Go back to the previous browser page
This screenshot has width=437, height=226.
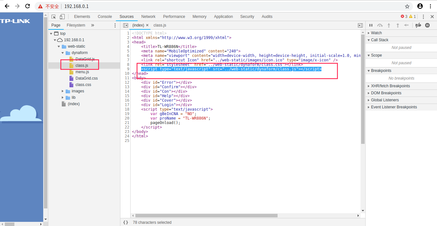(x=7, y=6)
